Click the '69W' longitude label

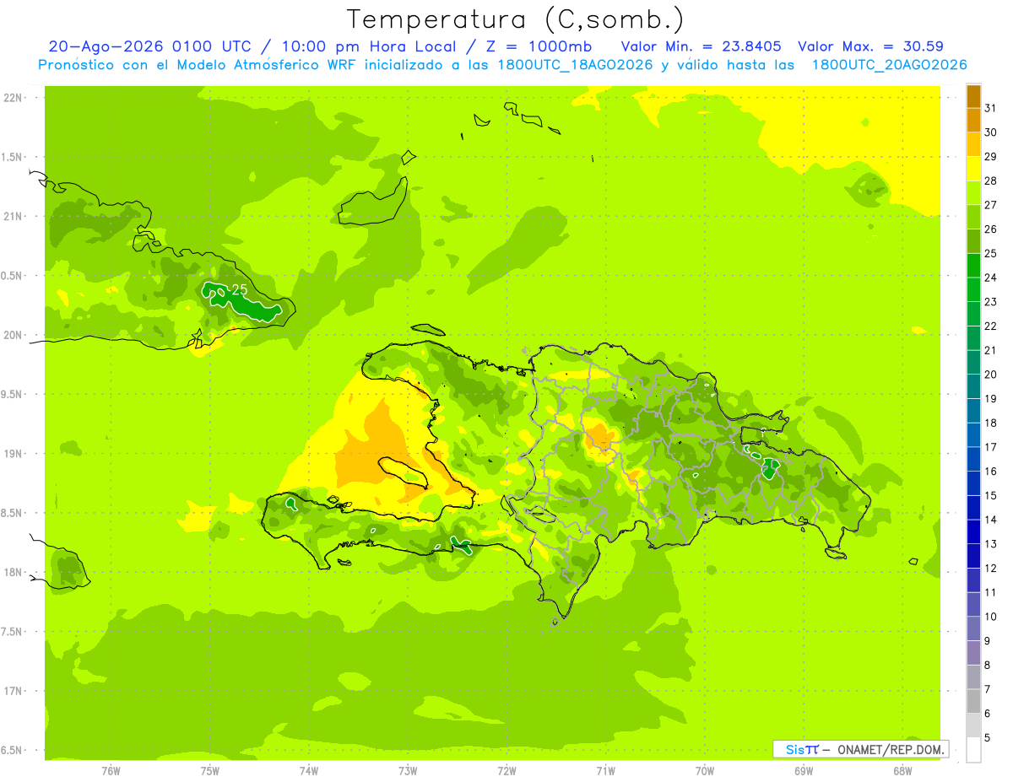(804, 770)
